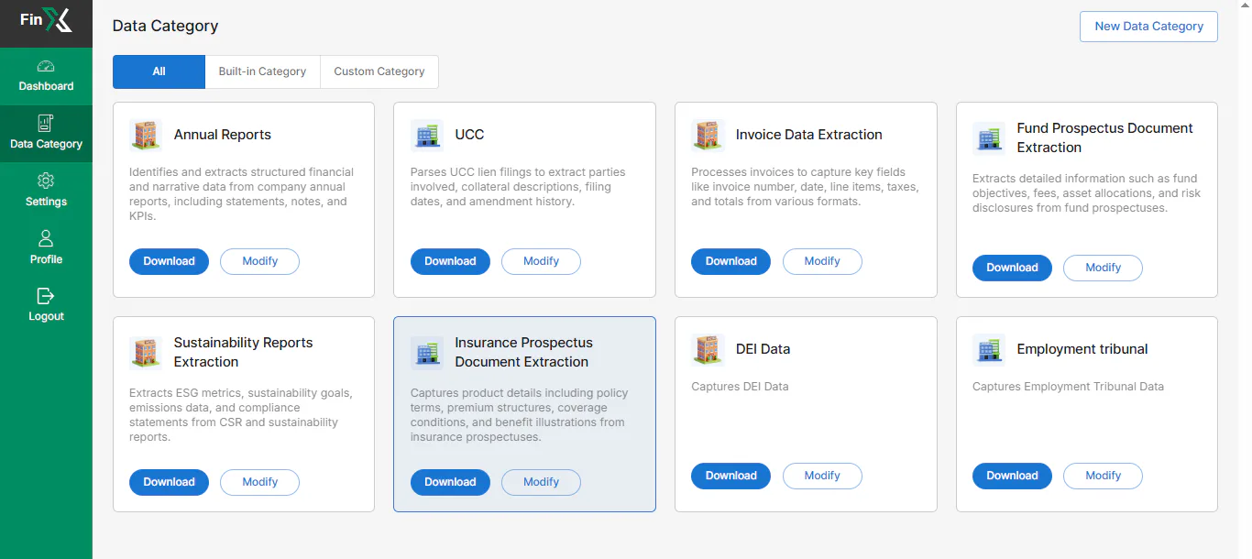The height and width of the screenshot is (559, 1252).
Task: Click the Annual Reports building icon
Action: pyautogui.click(x=146, y=135)
